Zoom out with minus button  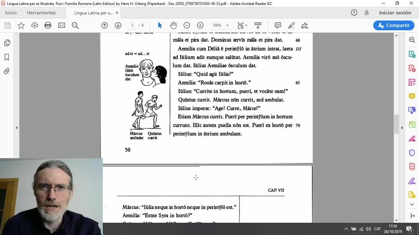[187, 25]
